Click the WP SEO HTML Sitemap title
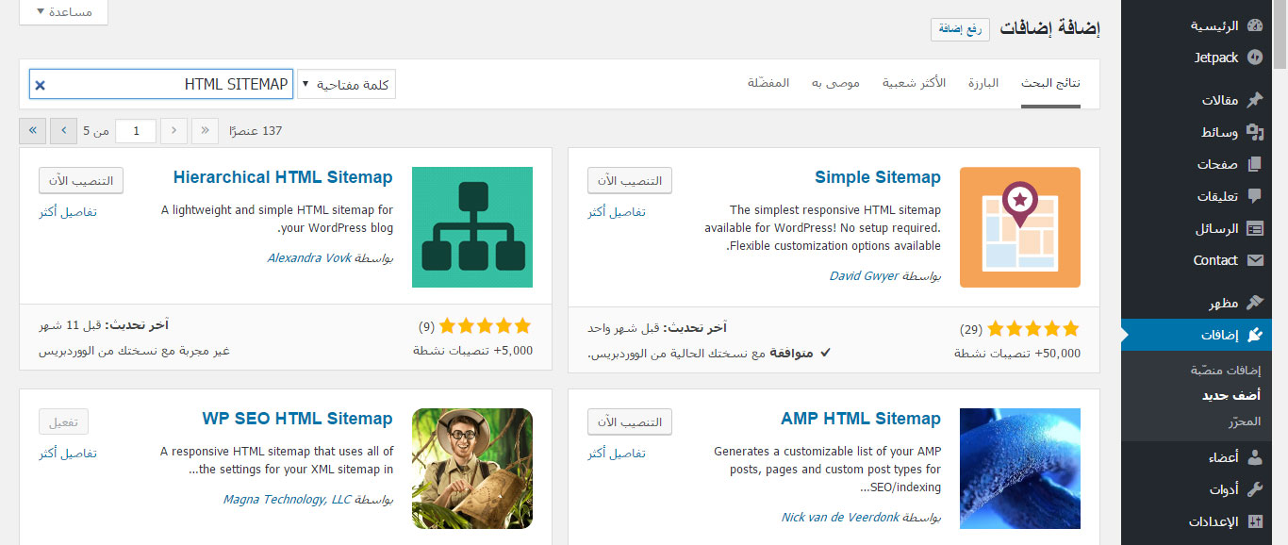The width and height of the screenshot is (1288, 545). click(297, 419)
